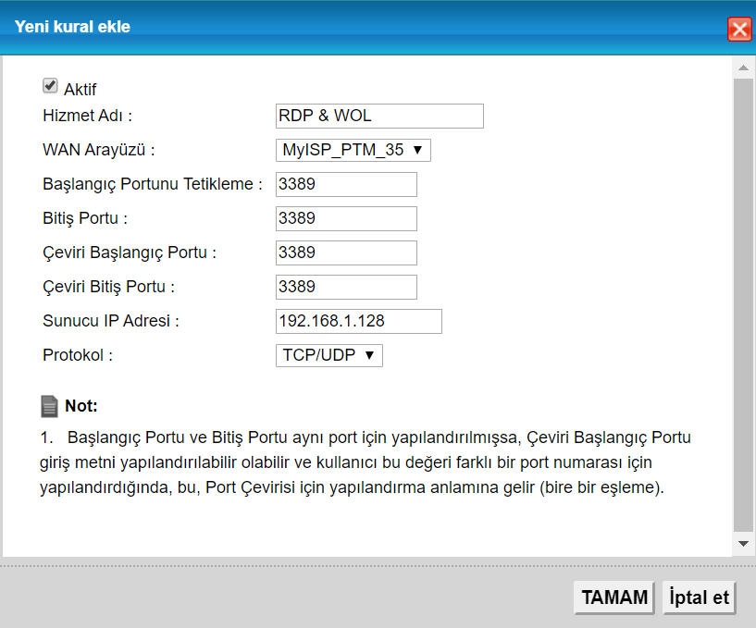The height and width of the screenshot is (628, 756).
Task: Confirm with the TAMAM button
Action: click(x=614, y=597)
